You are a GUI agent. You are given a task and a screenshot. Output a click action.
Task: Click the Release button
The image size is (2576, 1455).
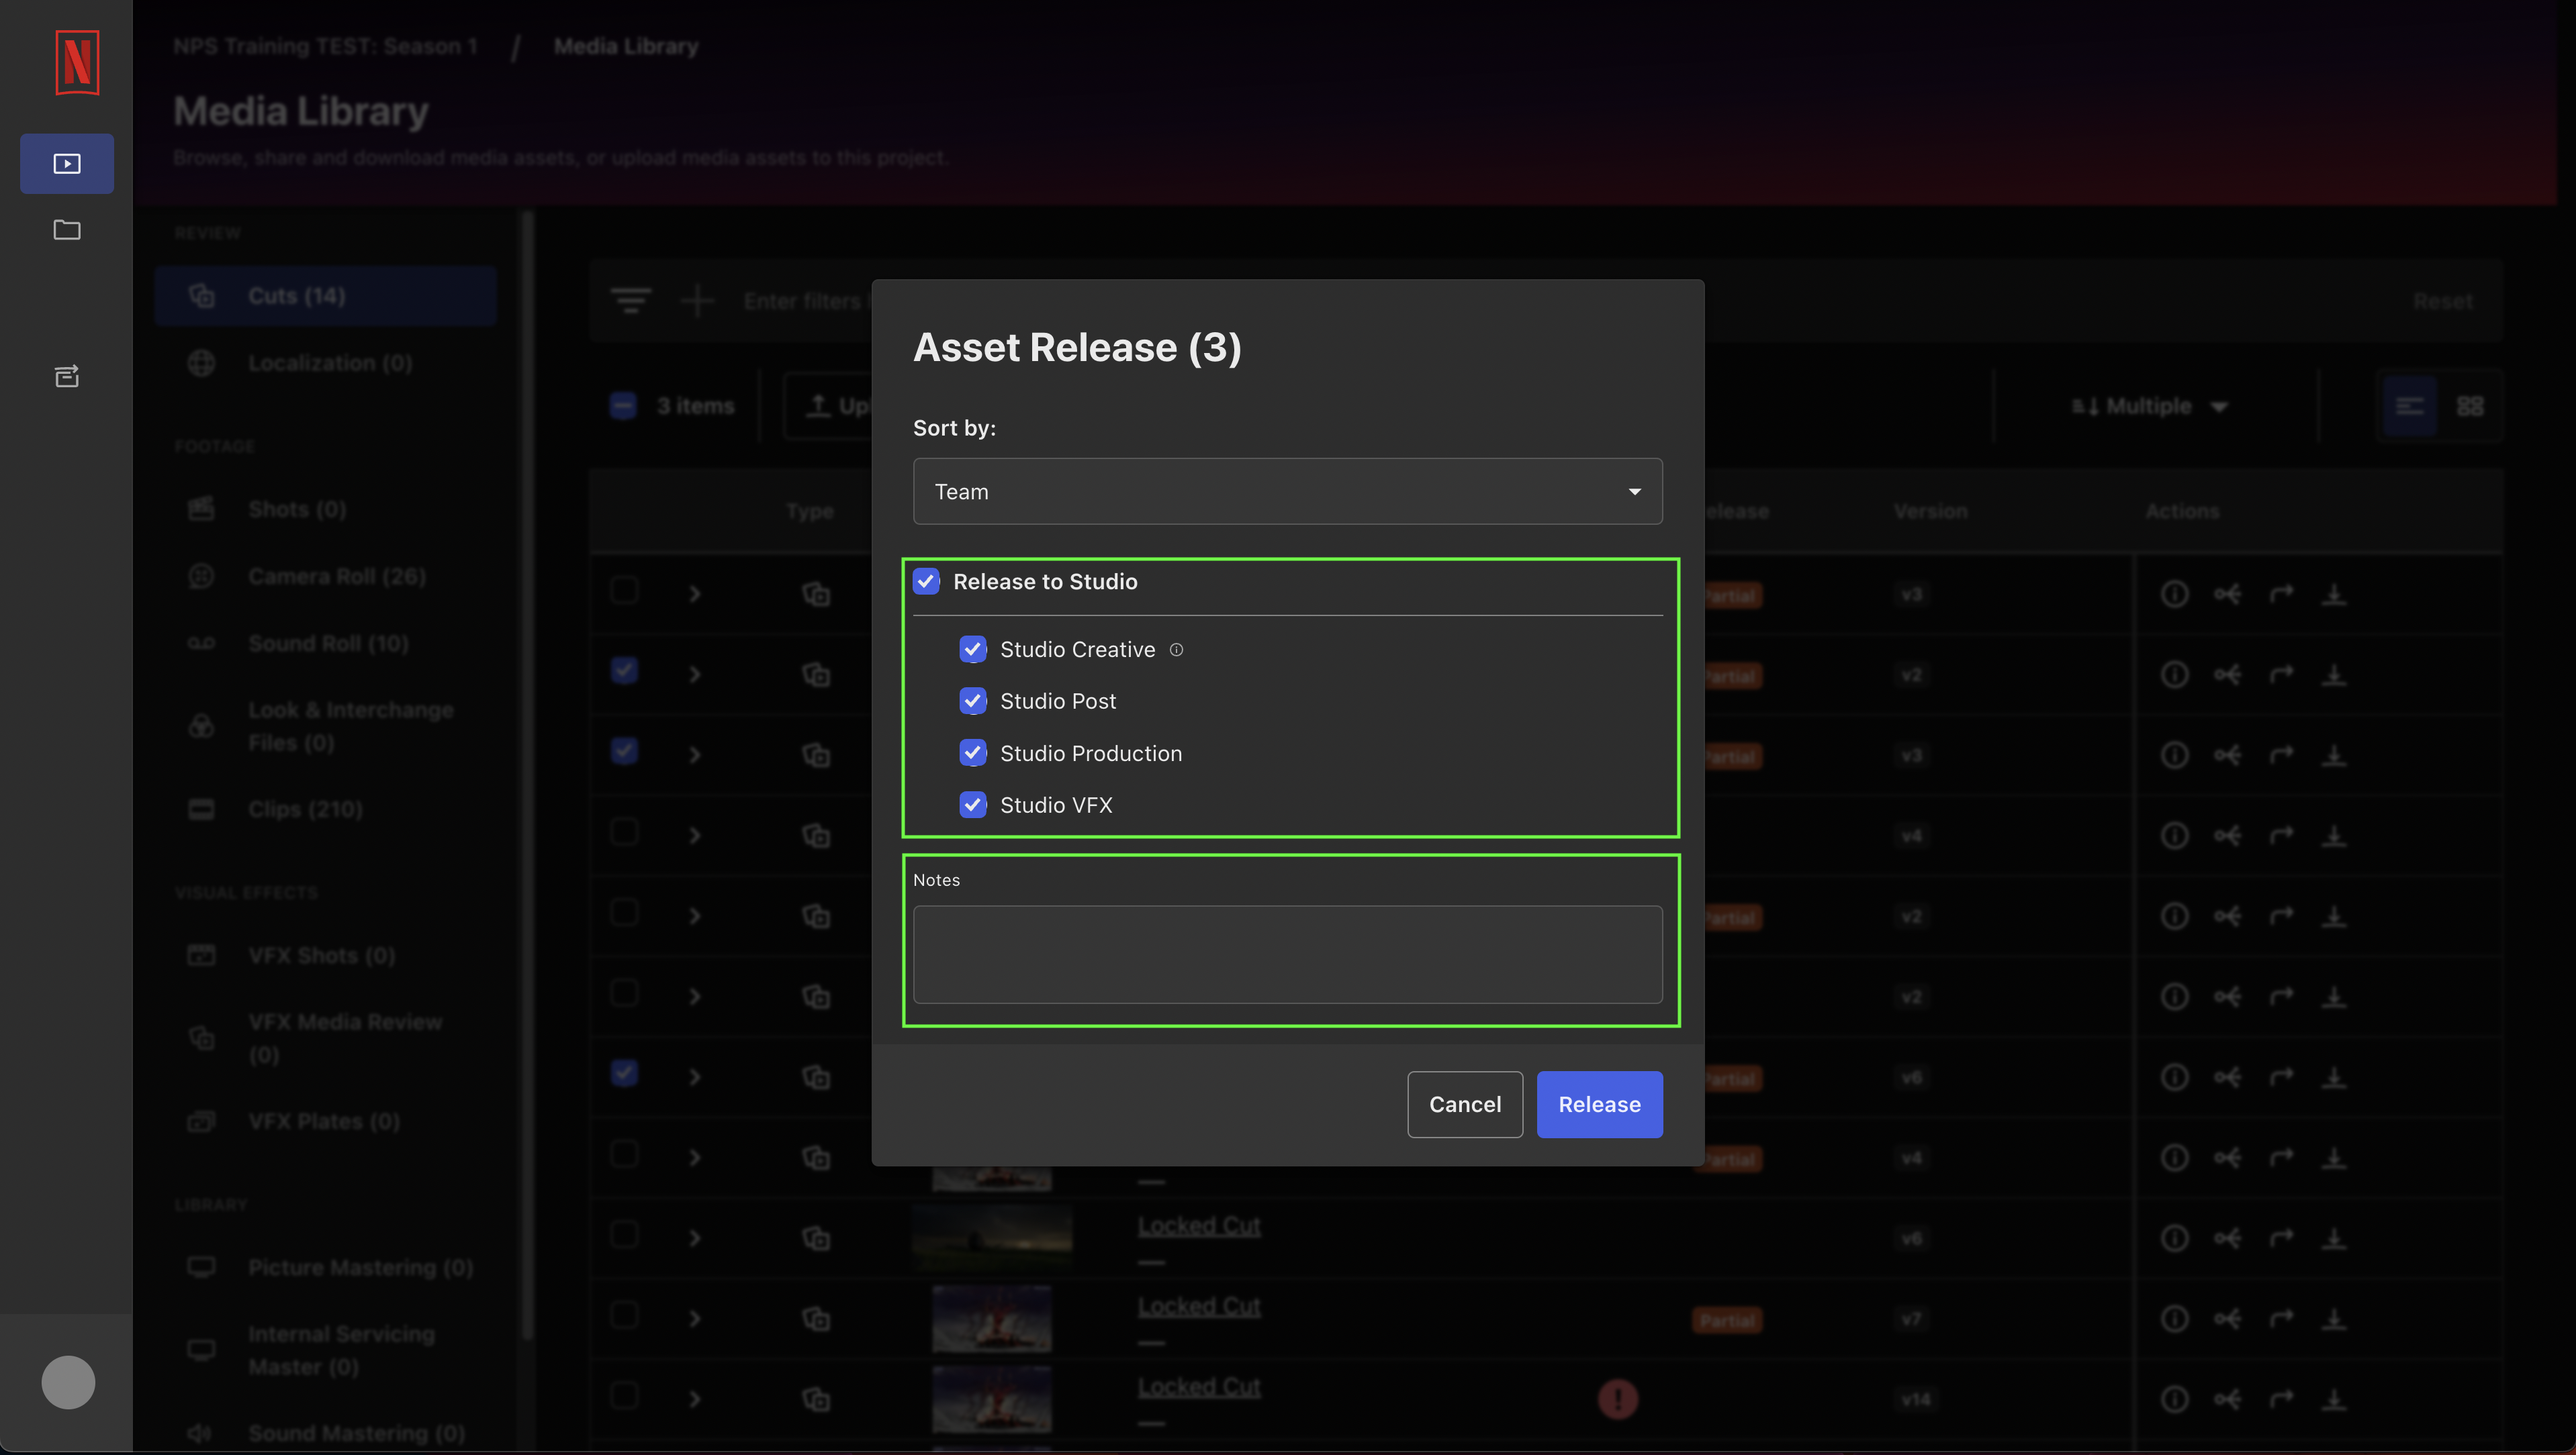point(1599,1104)
